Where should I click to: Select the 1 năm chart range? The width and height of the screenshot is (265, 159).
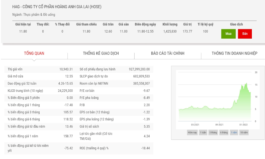(x=234, y=132)
